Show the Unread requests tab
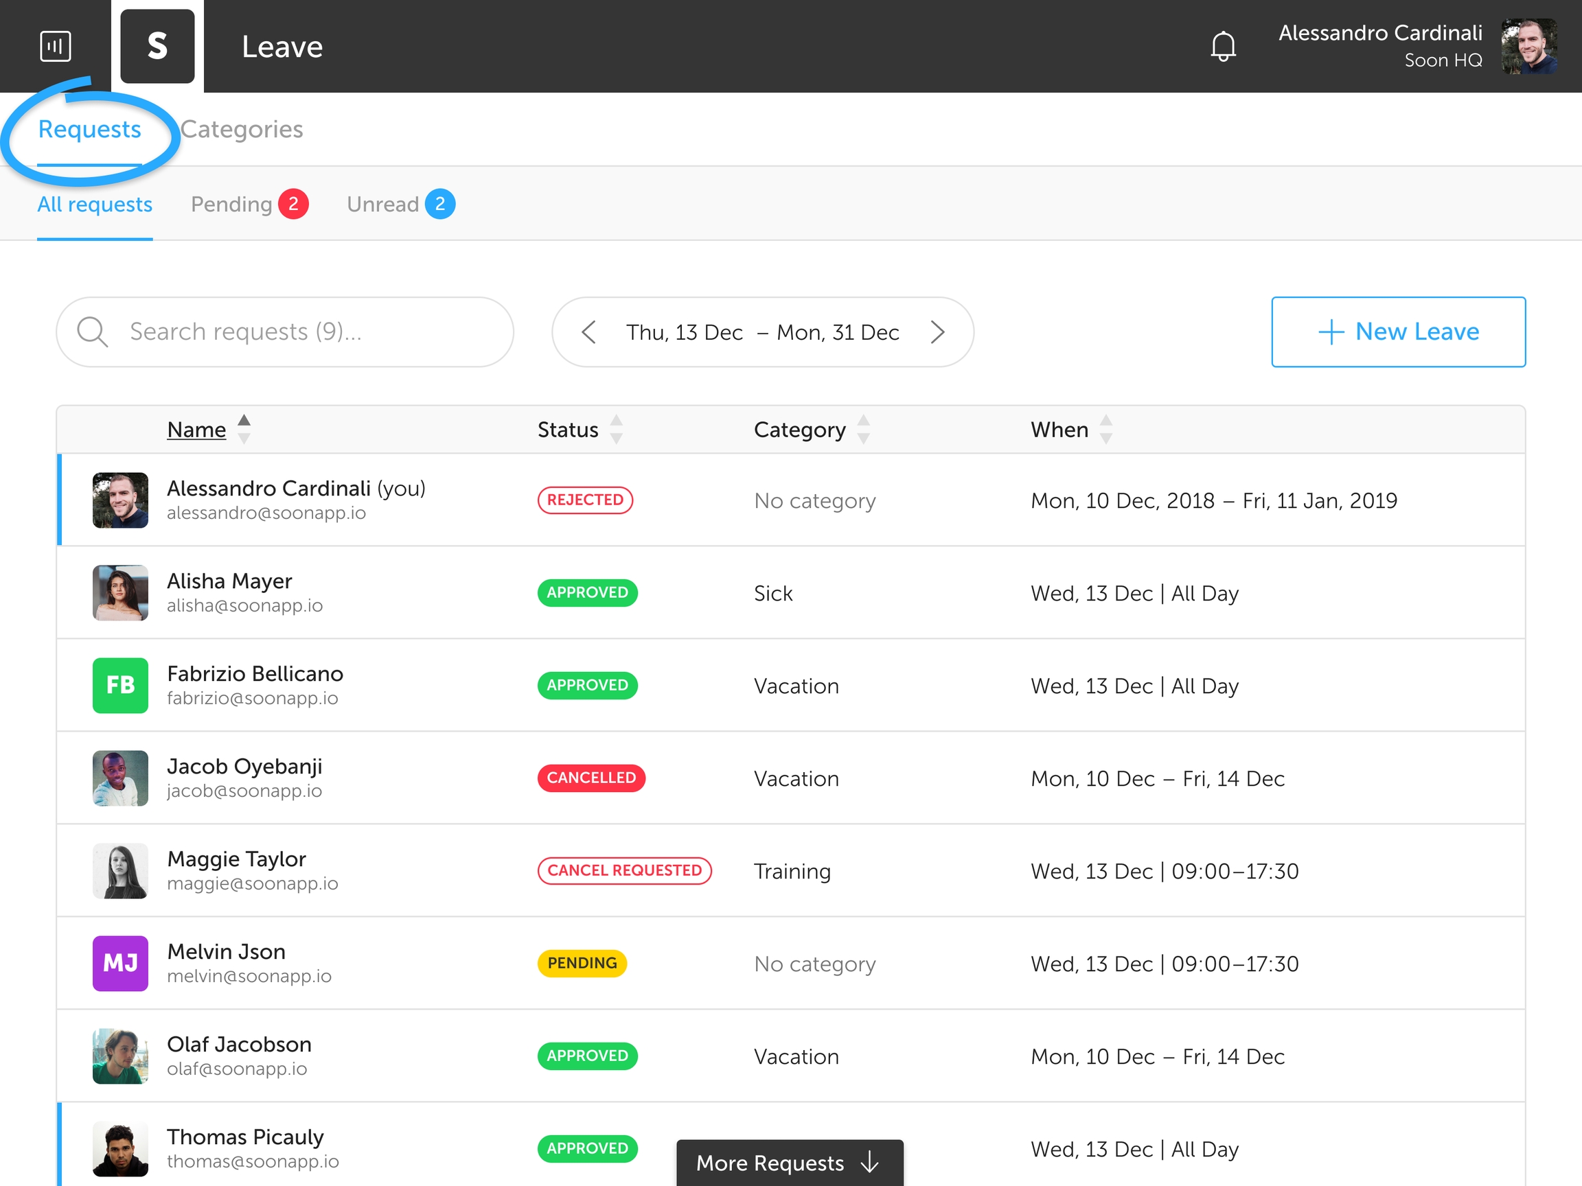1582x1186 pixels. point(384,205)
